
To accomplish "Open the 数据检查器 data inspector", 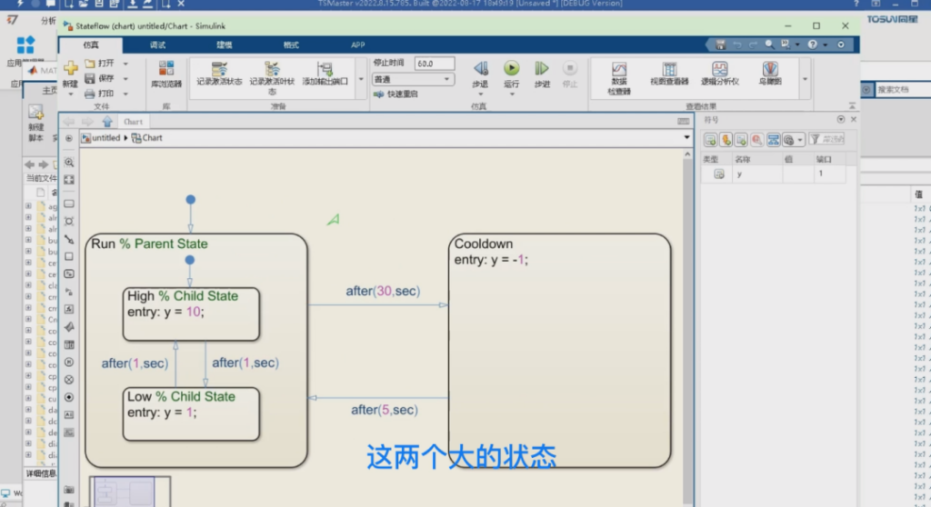I will click(x=619, y=71).
